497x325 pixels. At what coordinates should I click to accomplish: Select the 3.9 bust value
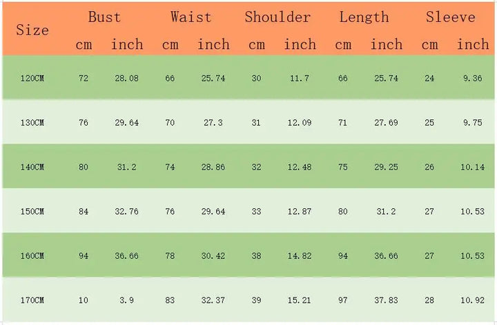click(127, 301)
